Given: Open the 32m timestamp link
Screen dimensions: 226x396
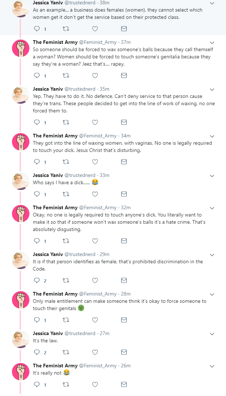Looking at the screenshot, I should click(126, 207).
